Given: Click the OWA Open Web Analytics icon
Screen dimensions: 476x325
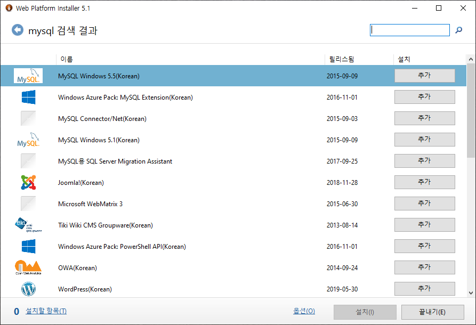Looking at the screenshot, I should point(28,267).
